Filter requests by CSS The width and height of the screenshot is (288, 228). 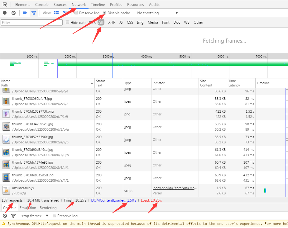[x=130, y=22]
